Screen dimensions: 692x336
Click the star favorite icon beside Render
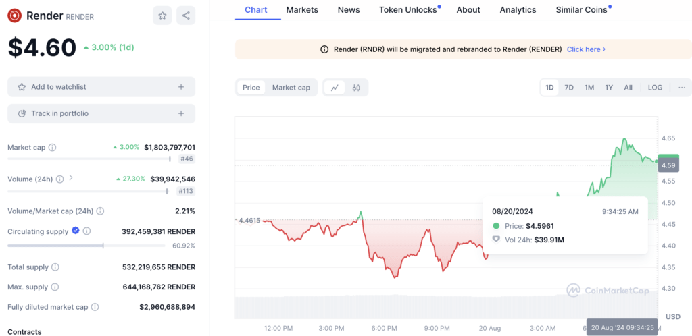click(x=162, y=16)
